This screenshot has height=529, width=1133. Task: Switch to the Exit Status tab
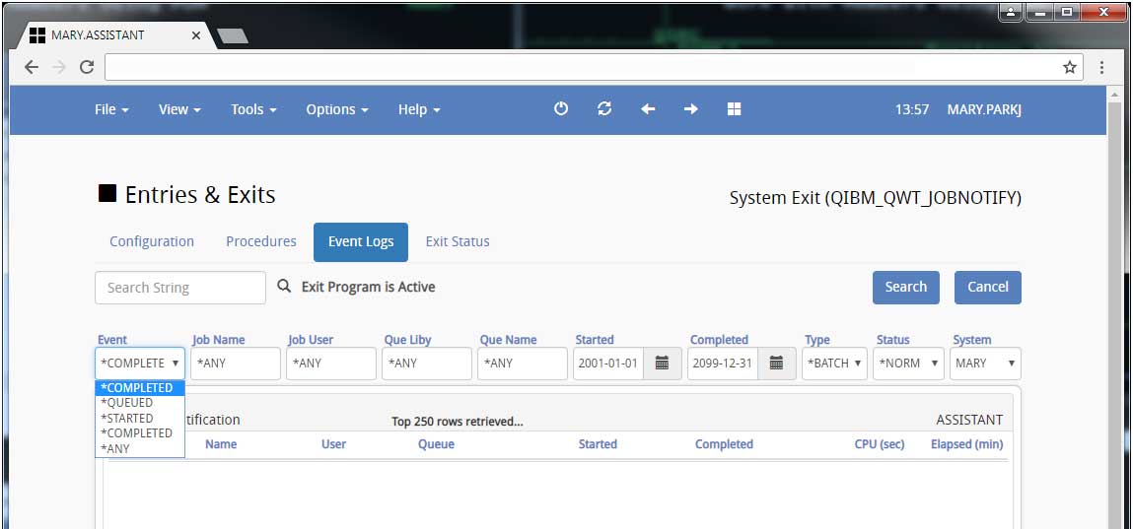(458, 241)
